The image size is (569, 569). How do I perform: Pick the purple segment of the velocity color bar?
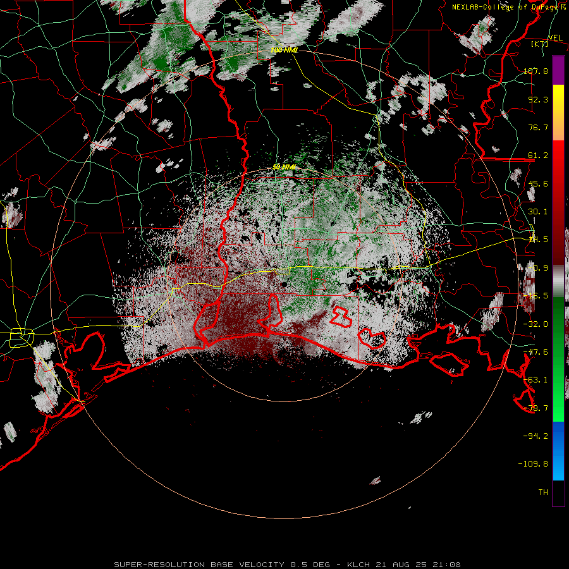[558, 70]
